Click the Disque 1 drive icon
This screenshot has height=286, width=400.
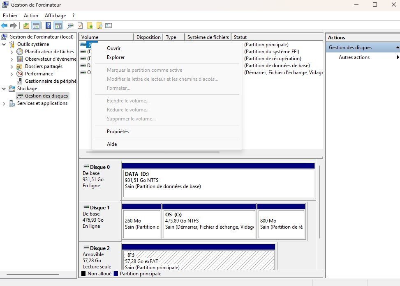pos(86,207)
